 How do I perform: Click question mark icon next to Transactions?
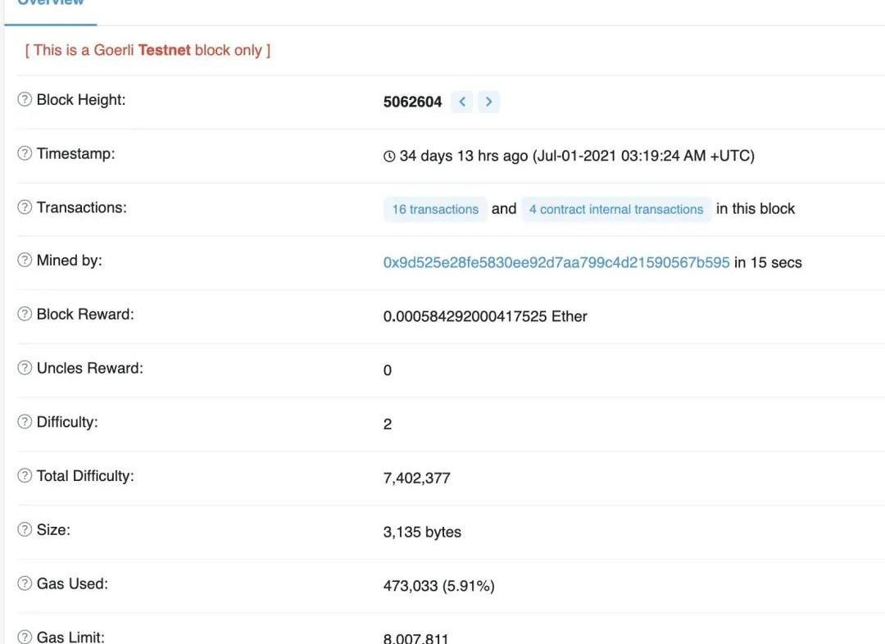tap(25, 208)
